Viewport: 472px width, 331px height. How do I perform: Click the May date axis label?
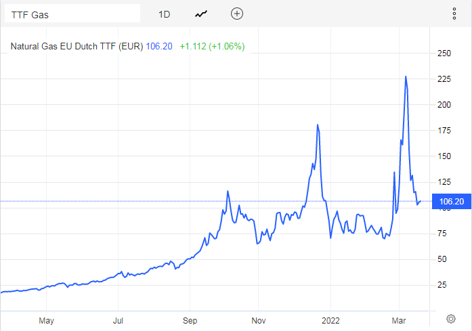[x=46, y=321]
